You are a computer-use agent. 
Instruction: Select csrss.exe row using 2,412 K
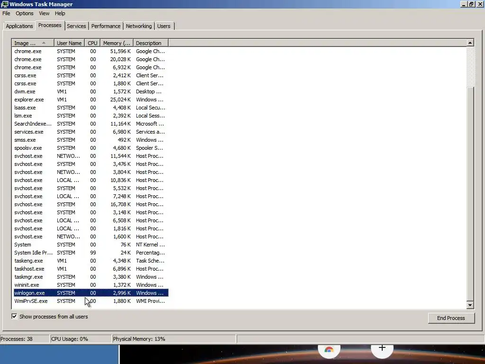pos(91,75)
